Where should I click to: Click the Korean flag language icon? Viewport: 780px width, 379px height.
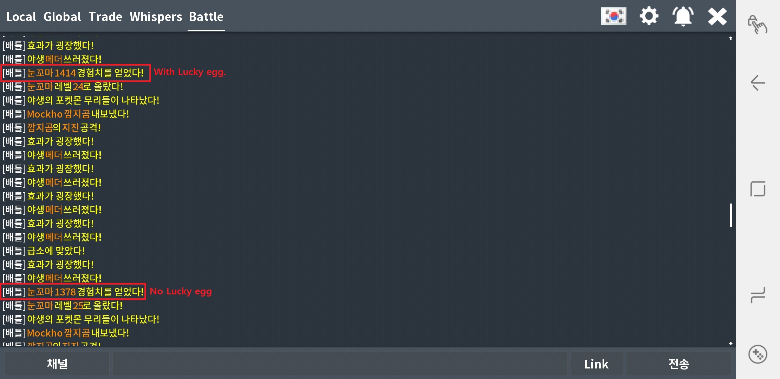(613, 16)
